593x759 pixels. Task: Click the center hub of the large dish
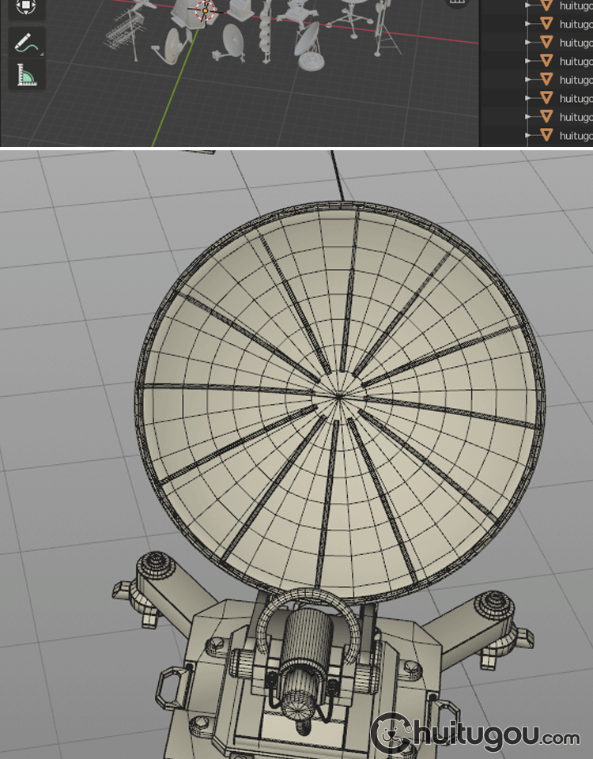point(342,395)
